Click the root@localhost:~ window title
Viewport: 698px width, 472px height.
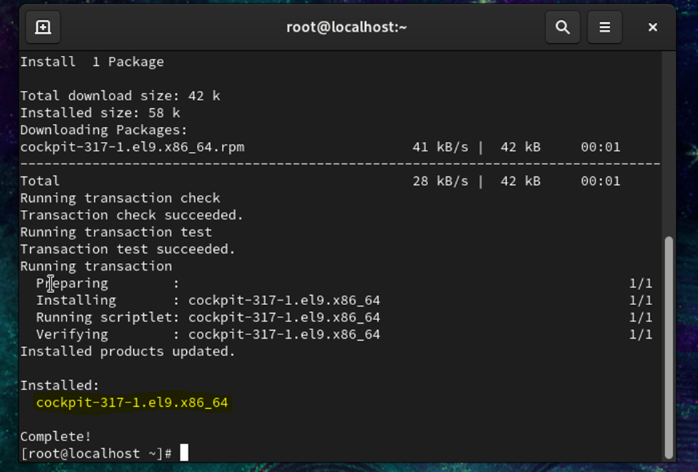(347, 27)
